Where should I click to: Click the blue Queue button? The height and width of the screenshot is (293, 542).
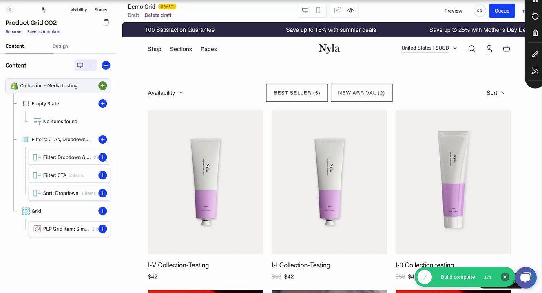point(502,11)
